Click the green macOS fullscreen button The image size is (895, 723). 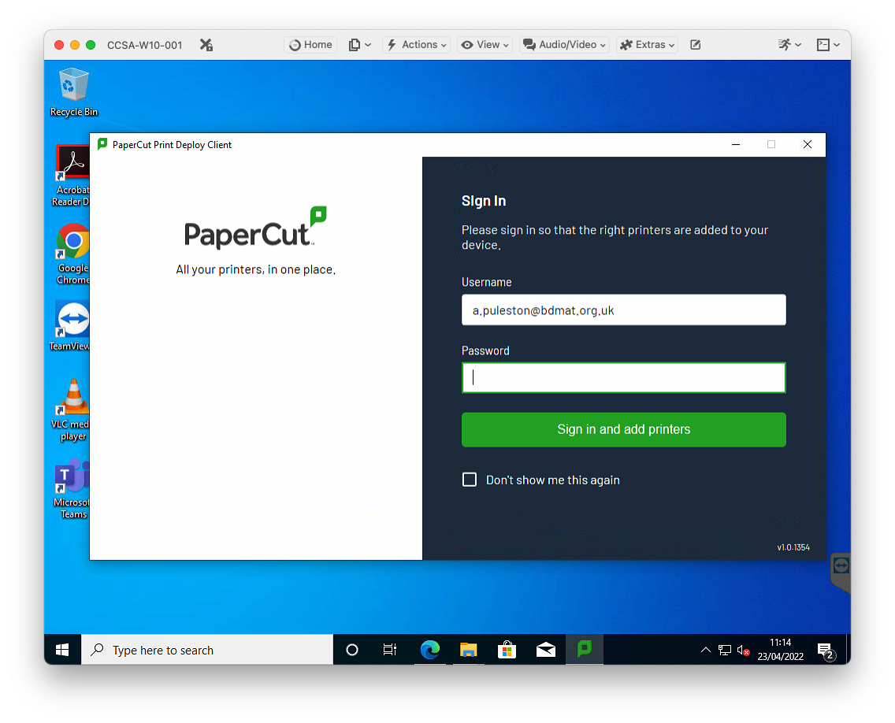pos(91,45)
